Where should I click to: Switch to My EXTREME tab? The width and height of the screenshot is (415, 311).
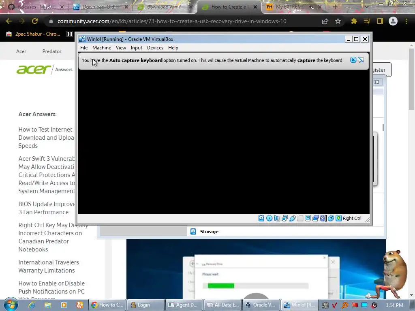click(x=290, y=7)
